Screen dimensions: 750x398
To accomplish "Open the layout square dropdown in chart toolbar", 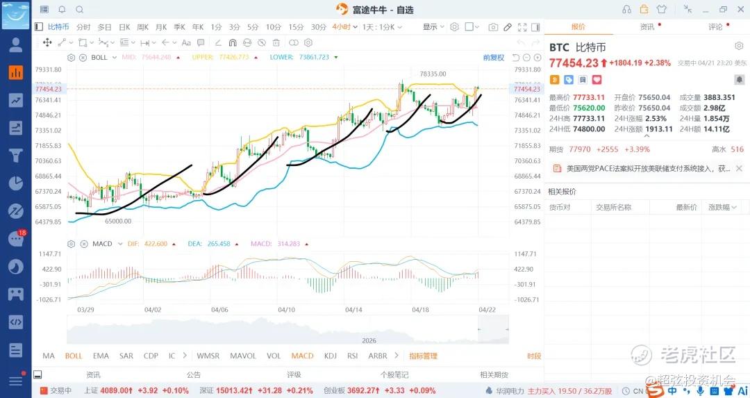I will point(472,27).
